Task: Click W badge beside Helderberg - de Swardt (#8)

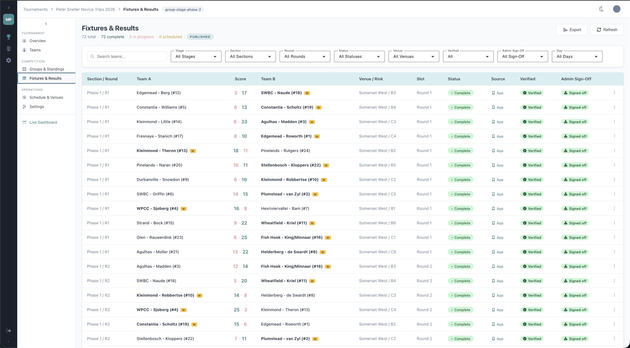Action: click(323, 252)
